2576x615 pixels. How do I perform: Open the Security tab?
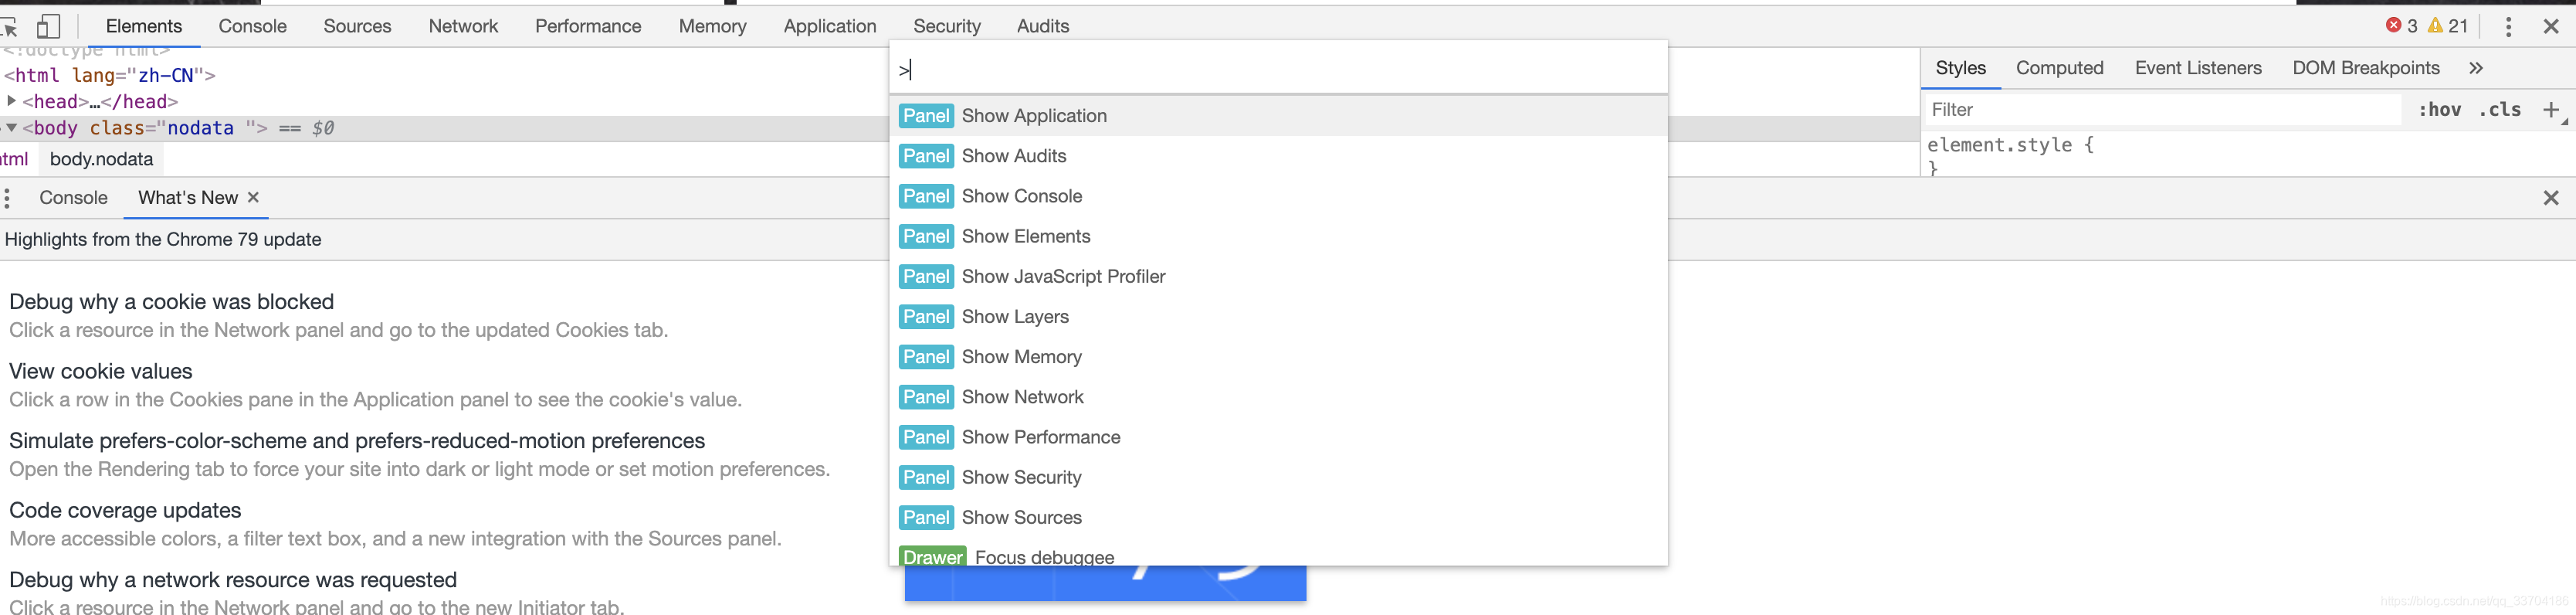946,26
